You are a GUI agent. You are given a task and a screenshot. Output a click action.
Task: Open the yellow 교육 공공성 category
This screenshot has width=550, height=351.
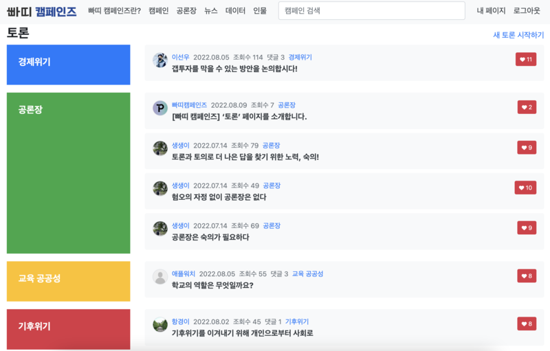click(68, 282)
